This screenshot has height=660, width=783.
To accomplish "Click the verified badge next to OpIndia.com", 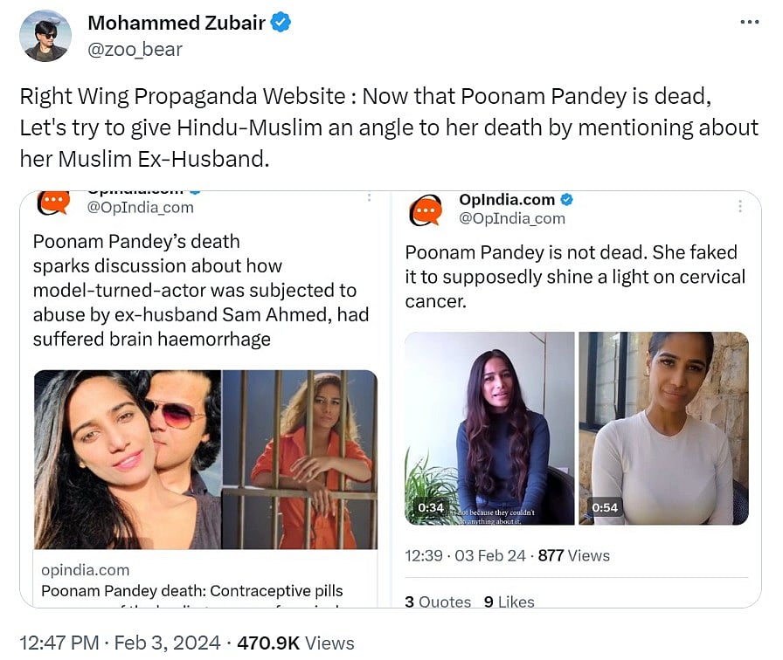I will click(567, 200).
